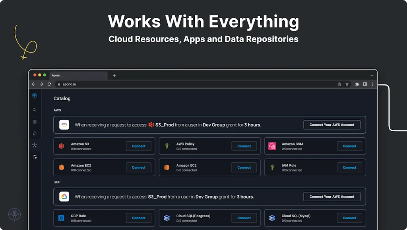Open a new browser tab
Viewport: 407px width, 230px height.
114,76
